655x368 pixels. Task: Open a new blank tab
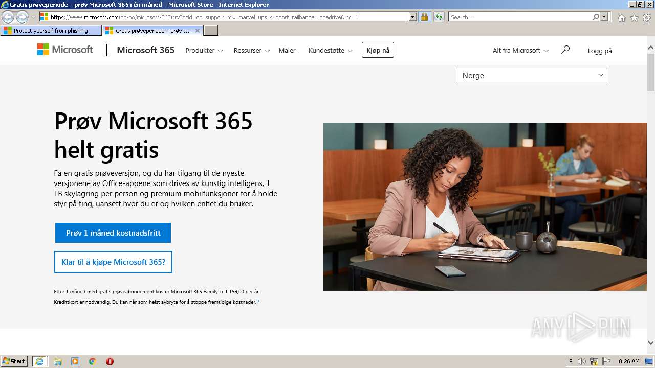211,31
